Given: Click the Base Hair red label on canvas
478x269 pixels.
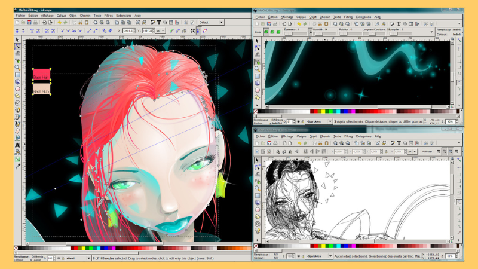Looking at the screenshot, I should pos(41,77).
